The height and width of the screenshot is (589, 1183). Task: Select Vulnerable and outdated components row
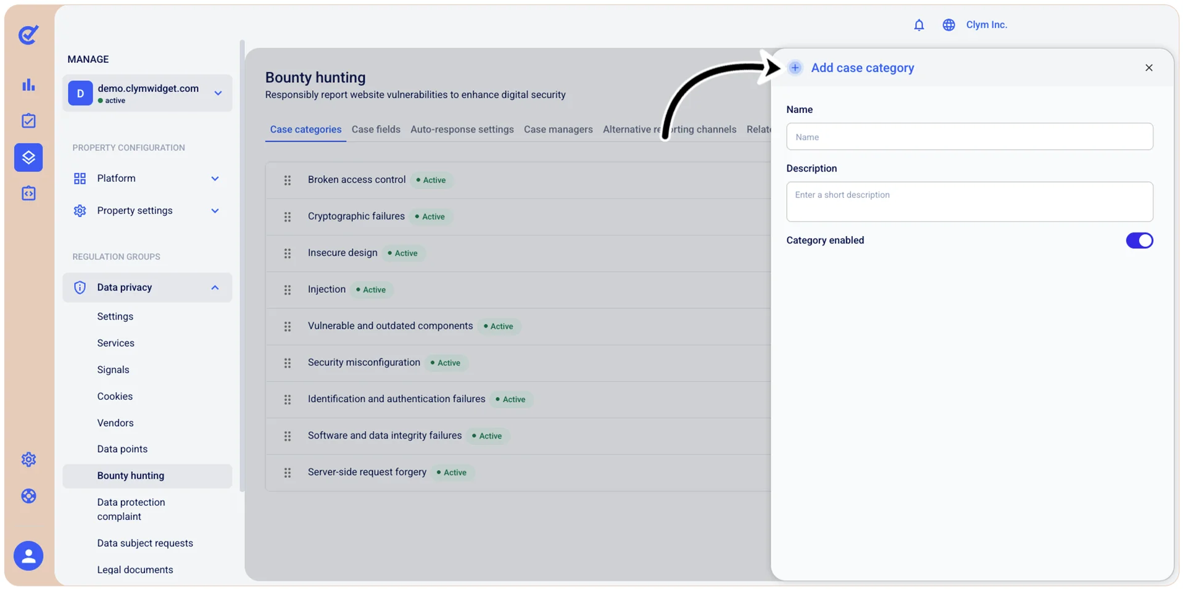(x=518, y=326)
